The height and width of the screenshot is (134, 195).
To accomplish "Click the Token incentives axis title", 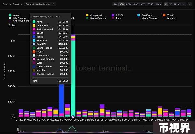I will click(x=4, y=71).
